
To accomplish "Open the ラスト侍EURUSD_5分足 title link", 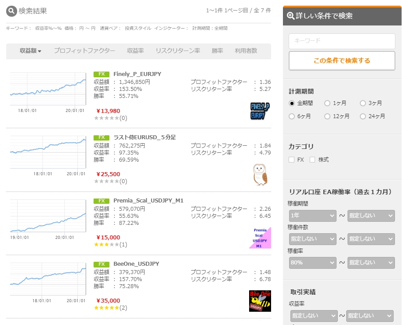I will click(x=145, y=137).
